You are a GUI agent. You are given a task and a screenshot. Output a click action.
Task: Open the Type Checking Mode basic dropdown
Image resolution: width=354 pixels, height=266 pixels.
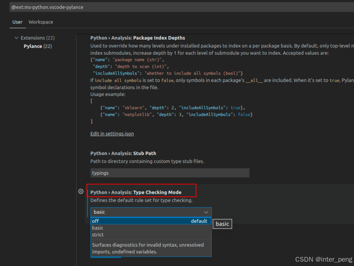coord(151,212)
